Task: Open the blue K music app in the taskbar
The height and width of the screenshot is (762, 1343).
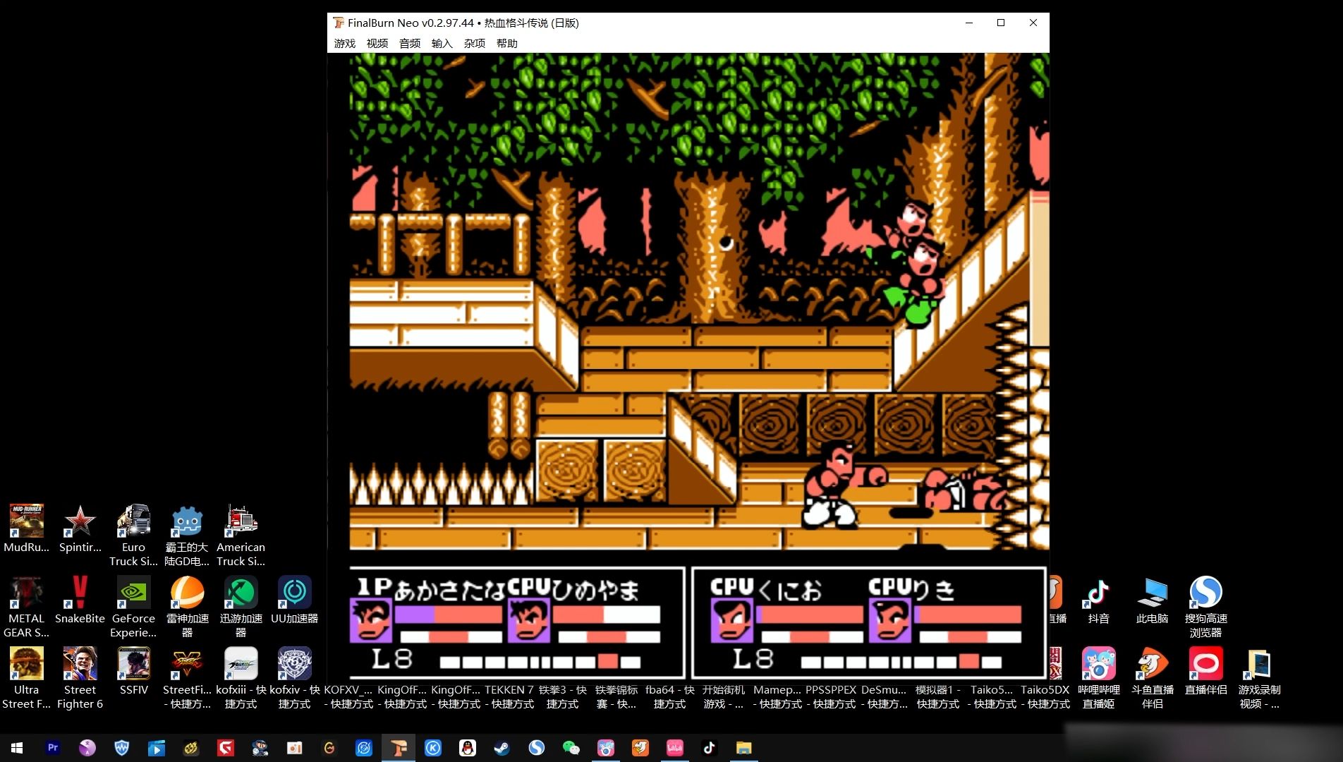Action: tap(433, 748)
